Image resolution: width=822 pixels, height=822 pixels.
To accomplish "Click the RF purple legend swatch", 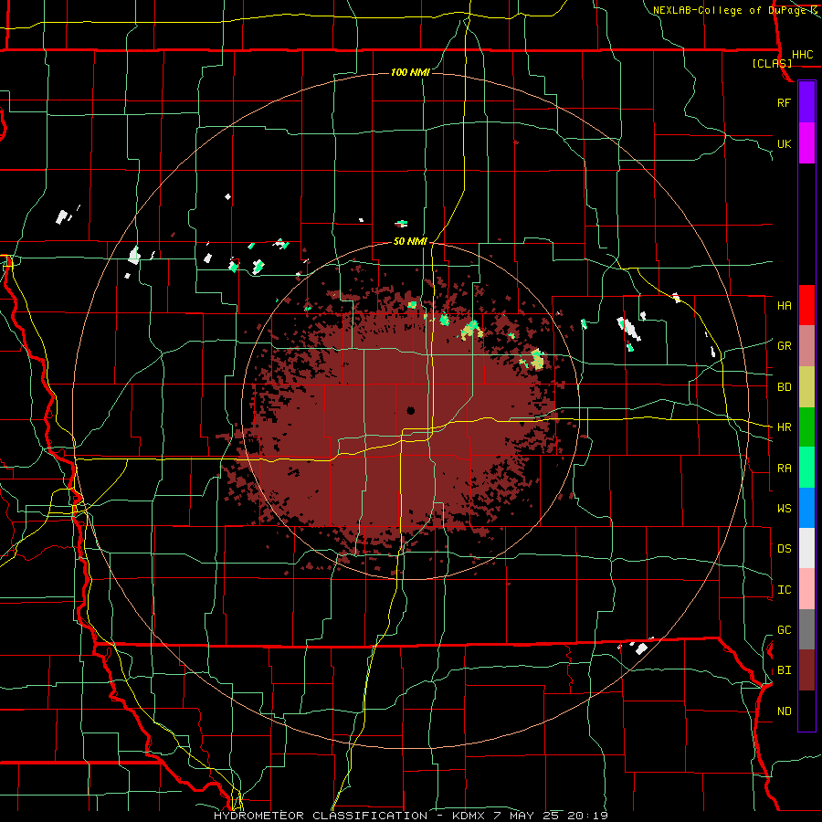I will [806, 102].
